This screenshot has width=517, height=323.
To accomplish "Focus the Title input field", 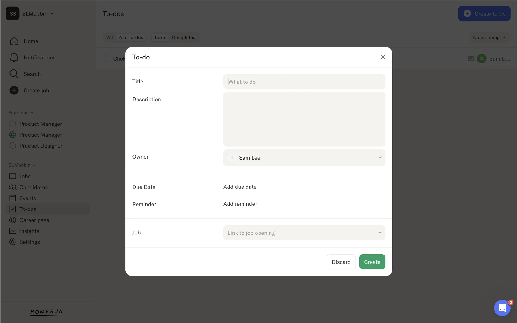I will point(304,82).
